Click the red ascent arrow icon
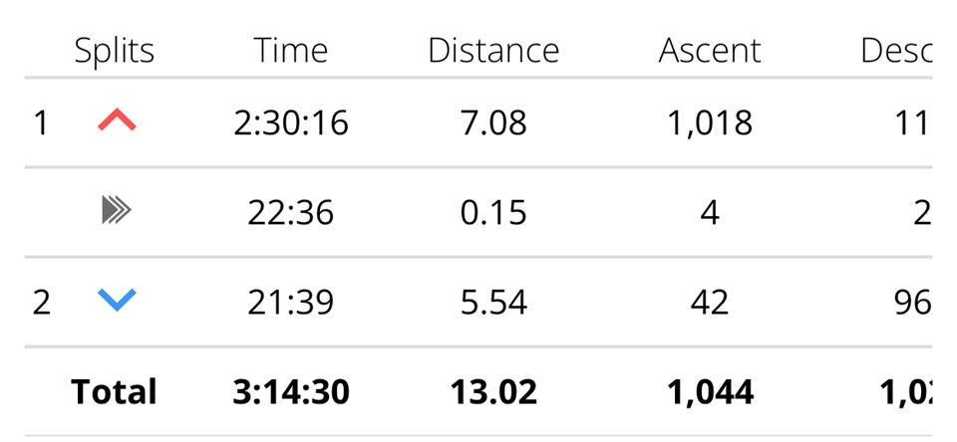This screenshot has height=442, width=957. tap(117, 121)
